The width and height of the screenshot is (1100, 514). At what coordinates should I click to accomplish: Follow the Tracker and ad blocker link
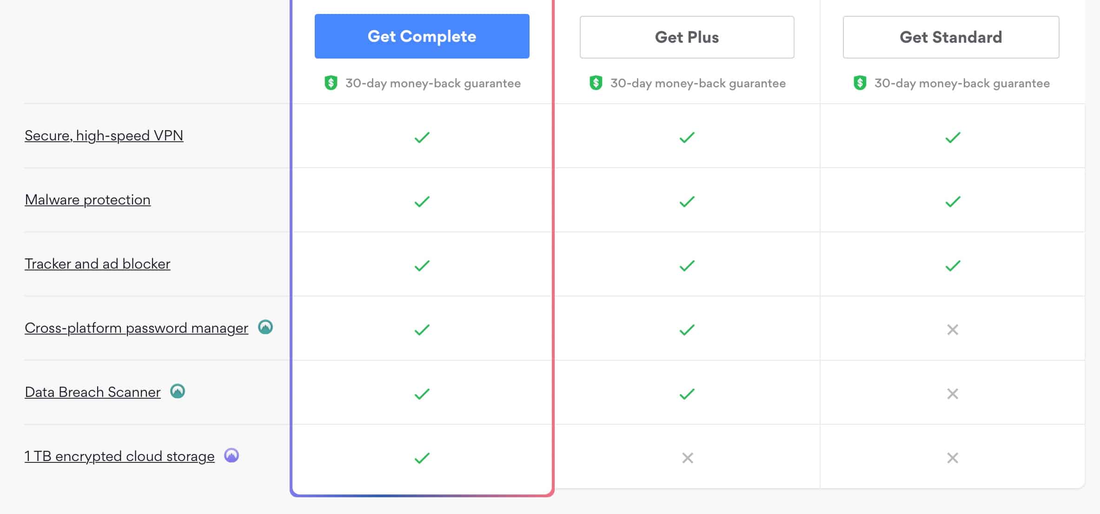click(x=98, y=264)
